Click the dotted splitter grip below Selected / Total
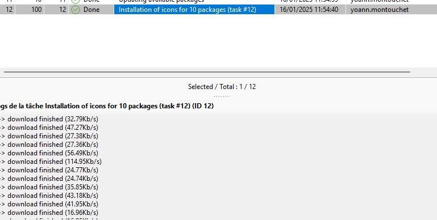The height and width of the screenshot is (220, 437). (222, 96)
